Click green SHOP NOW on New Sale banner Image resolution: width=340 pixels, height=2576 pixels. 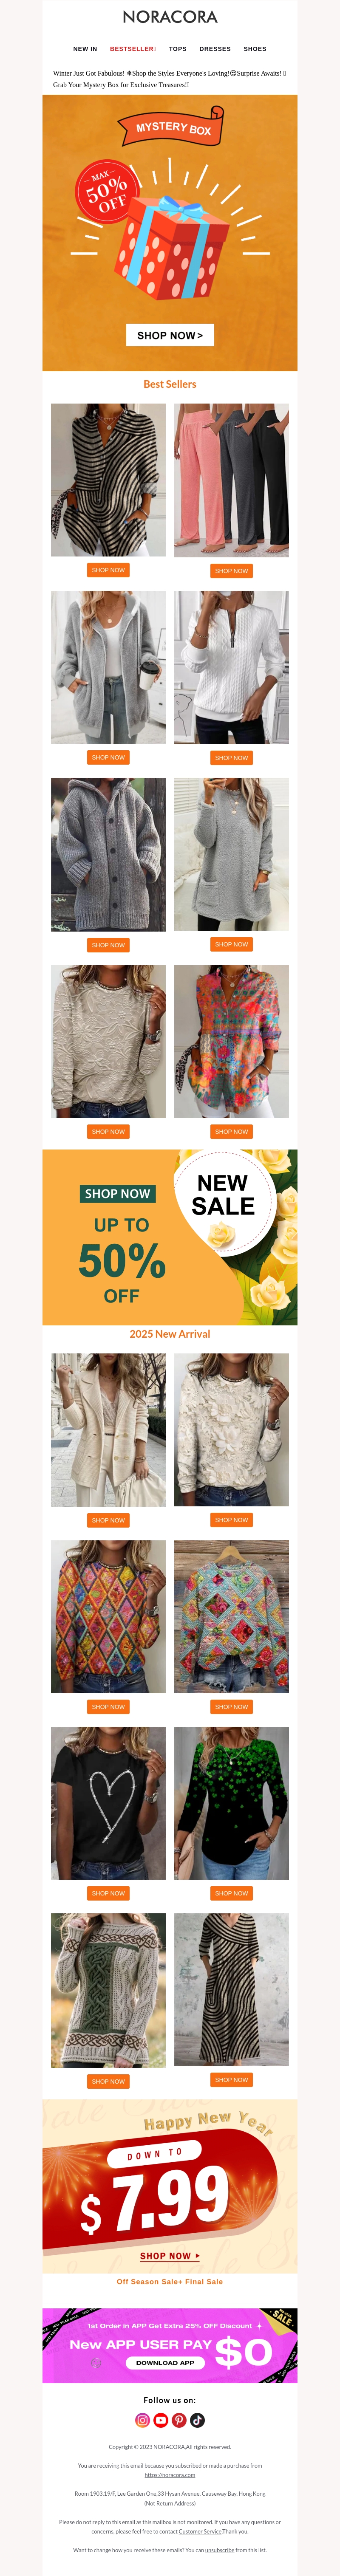coord(117,1193)
